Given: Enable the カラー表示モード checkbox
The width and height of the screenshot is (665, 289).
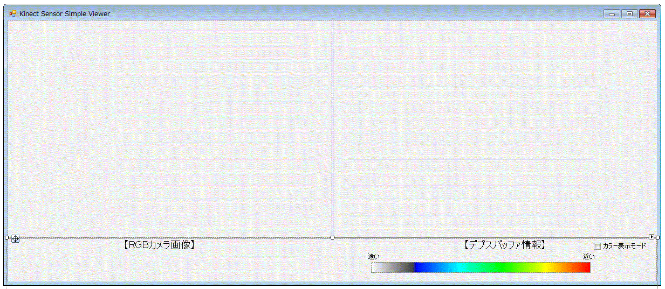Looking at the screenshot, I should tap(597, 246).
